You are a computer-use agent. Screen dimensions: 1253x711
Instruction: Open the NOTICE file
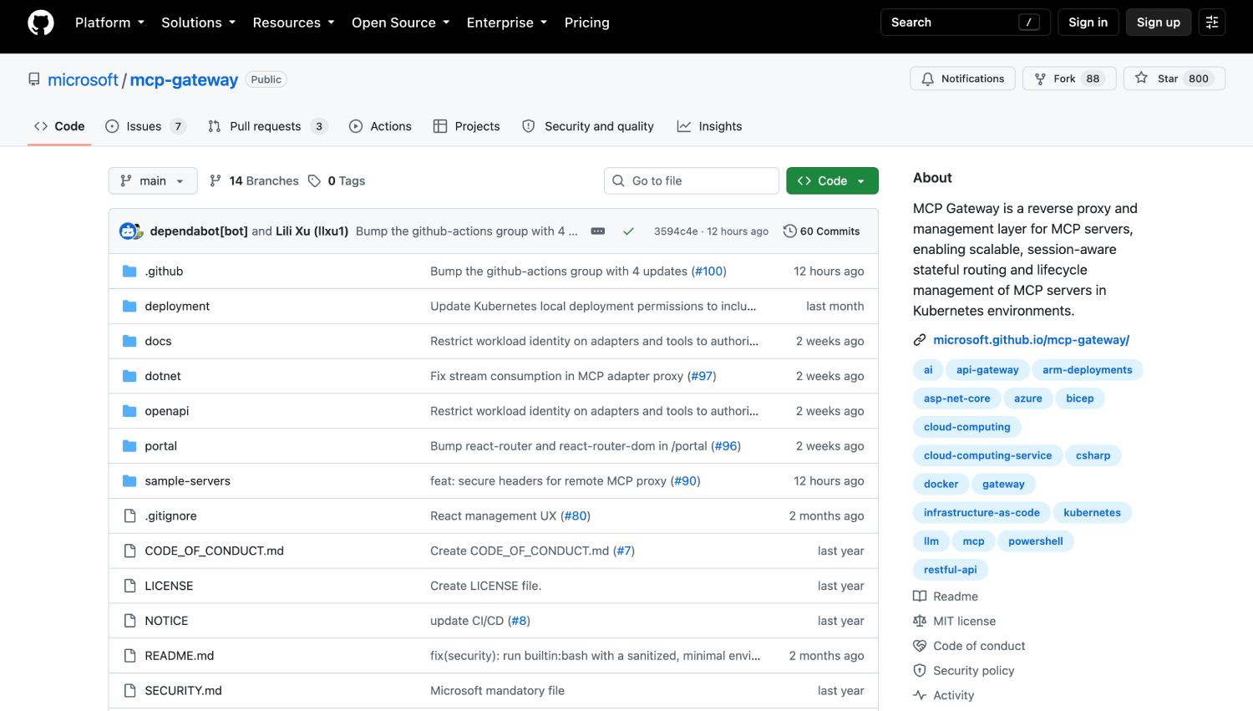pyautogui.click(x=166, y=622)
